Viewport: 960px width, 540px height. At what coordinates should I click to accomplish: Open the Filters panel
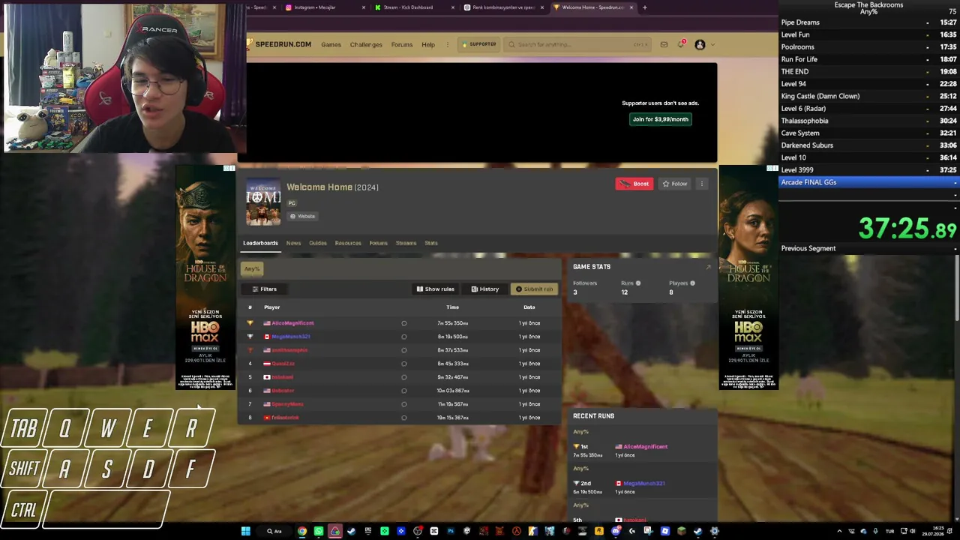pyautogui.click(x=264, y=289)
